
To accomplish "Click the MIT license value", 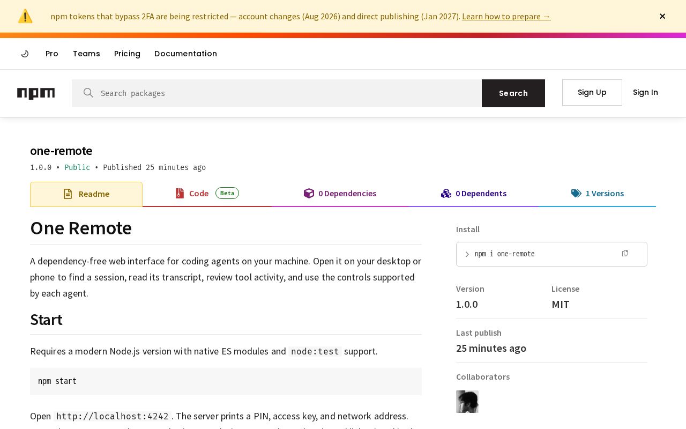I will coord(561,304).
